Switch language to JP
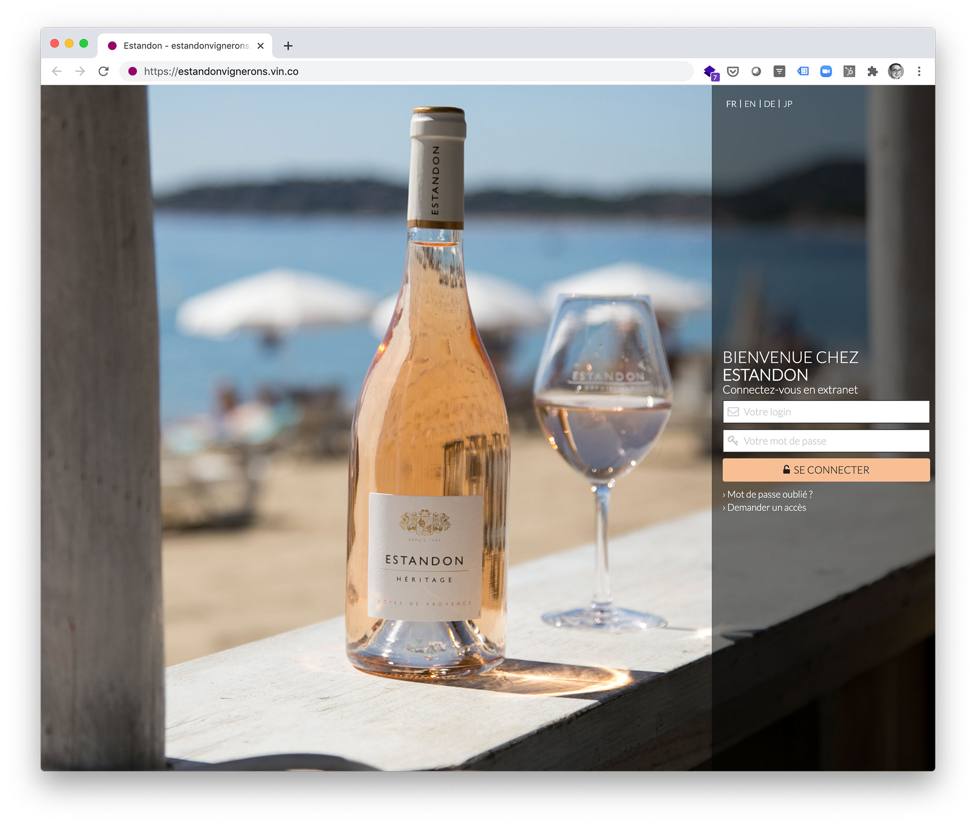976x825 pixels. pyautogui.click(x=788, y=104)
